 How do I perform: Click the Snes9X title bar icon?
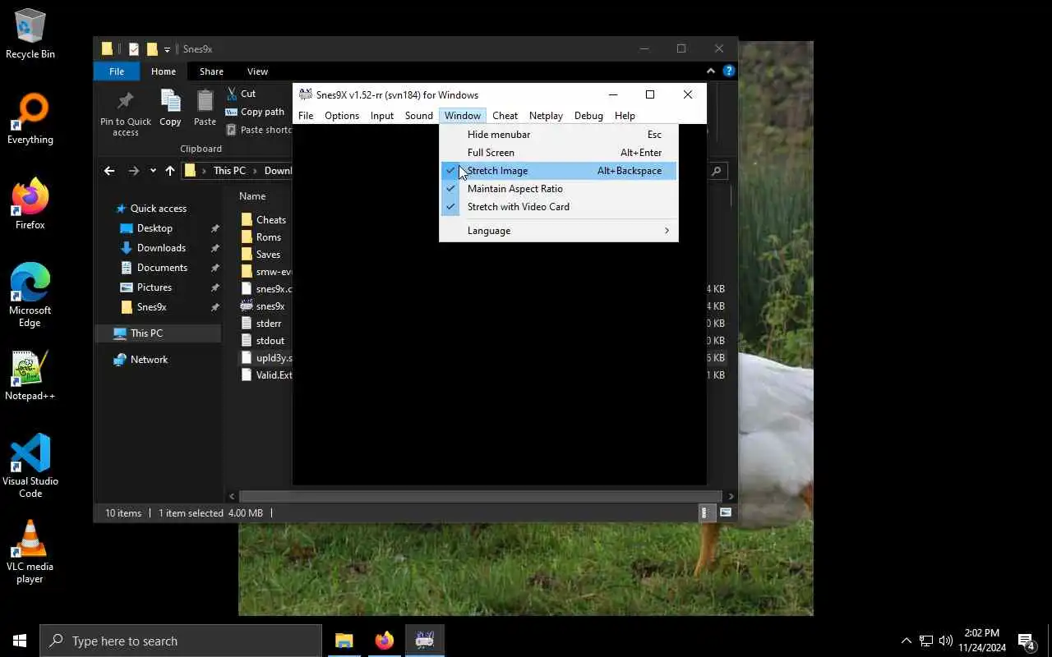click(305, 94)
